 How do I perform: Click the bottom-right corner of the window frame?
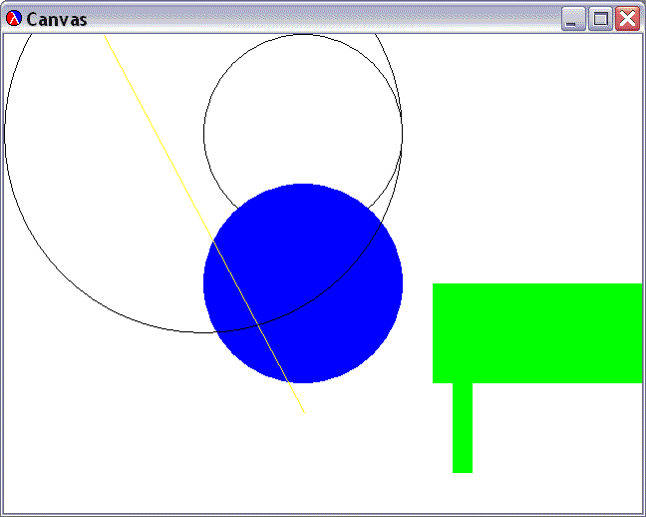point(642,513)
